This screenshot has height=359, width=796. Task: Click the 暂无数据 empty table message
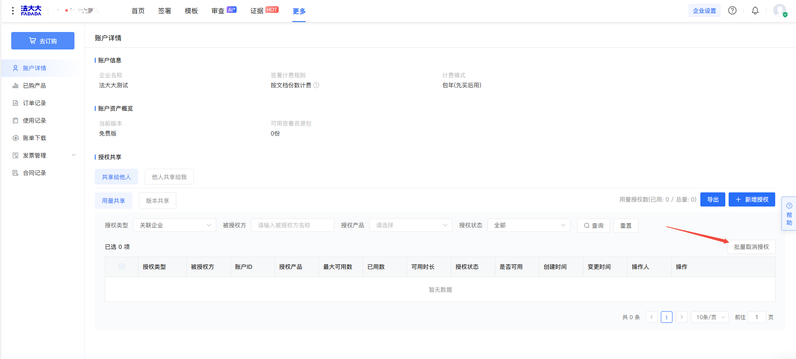pyautogui.click(x=440, y=290)
